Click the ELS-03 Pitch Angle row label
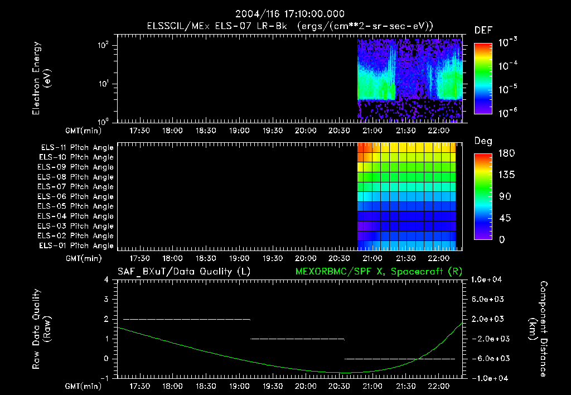This screenshot has width=571, height=395. tap(75, 226)
